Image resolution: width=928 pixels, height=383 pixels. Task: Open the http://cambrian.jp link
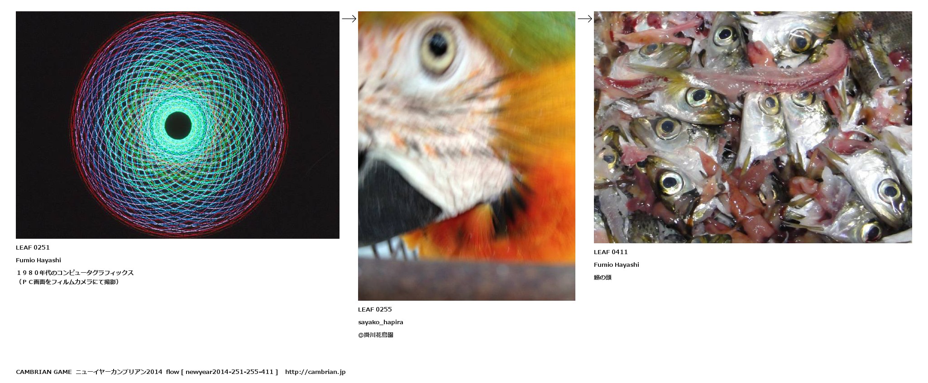(315, 372)
